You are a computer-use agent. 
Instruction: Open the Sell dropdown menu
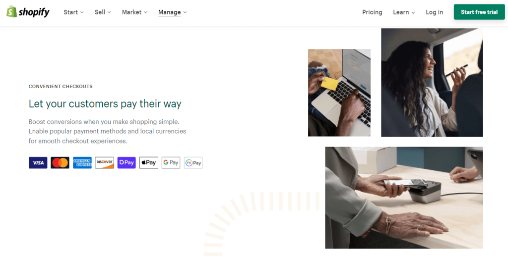103,12
